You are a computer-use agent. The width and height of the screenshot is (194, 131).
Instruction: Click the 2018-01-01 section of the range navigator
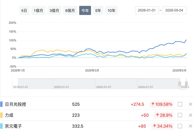[33, 84]
